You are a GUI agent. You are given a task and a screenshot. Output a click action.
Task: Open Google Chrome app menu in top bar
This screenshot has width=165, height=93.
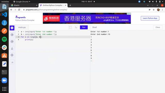[22, 2]
